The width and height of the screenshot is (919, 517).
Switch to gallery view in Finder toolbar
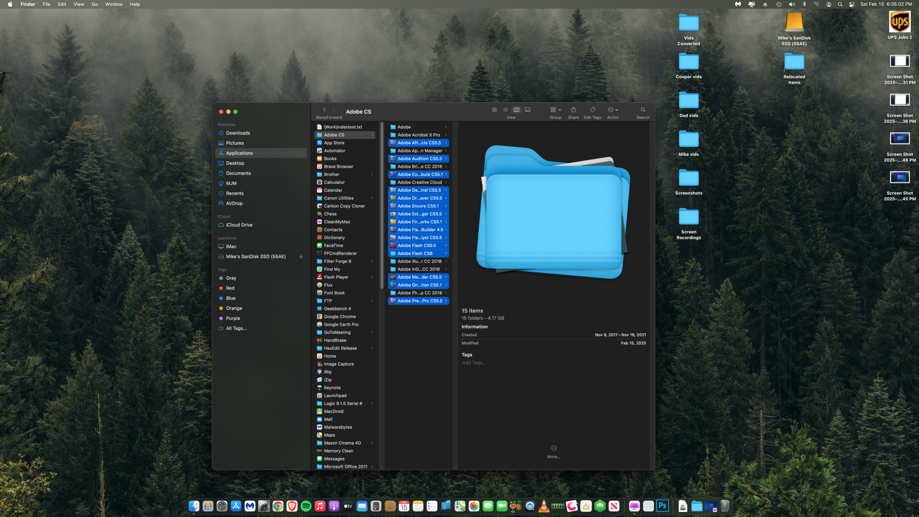point(528,110)
